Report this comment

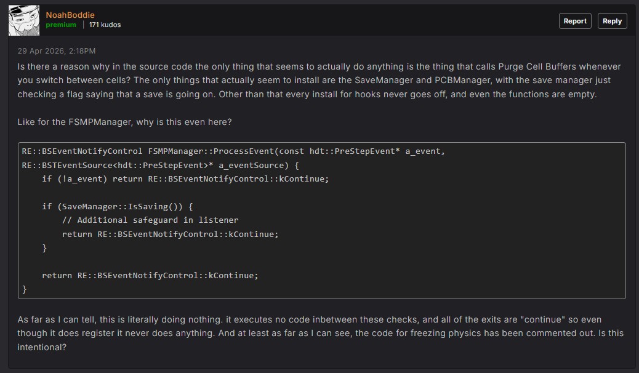[574, 21]
